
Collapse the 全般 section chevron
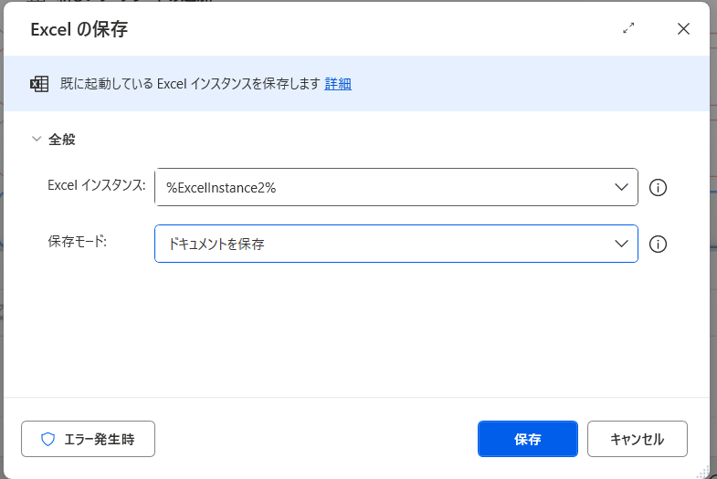pyautogui.click(x=37, y=140)
